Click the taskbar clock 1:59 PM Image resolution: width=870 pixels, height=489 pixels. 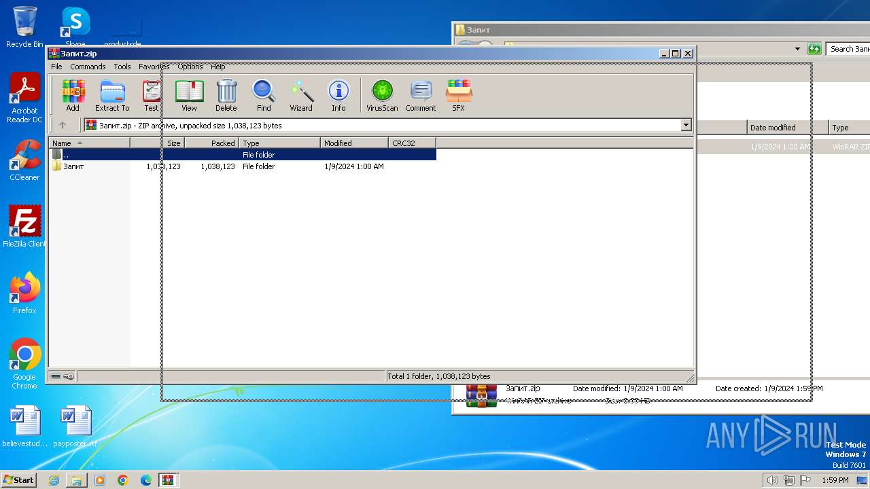pos(835,480)
